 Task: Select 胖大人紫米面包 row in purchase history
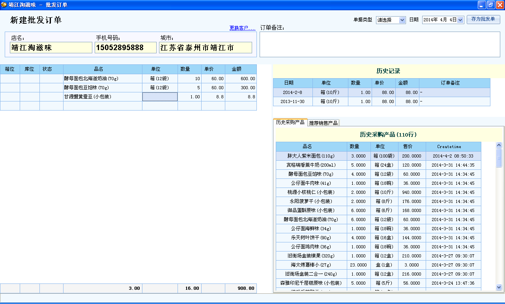click(x=311, y=156)
